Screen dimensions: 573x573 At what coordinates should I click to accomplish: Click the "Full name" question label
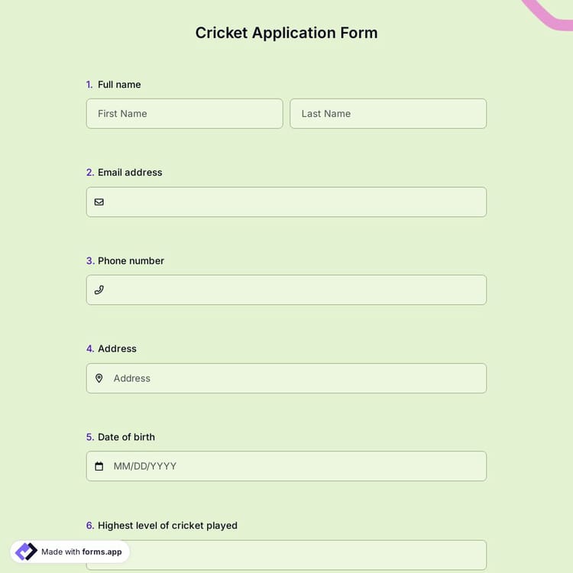click(119, 85)
